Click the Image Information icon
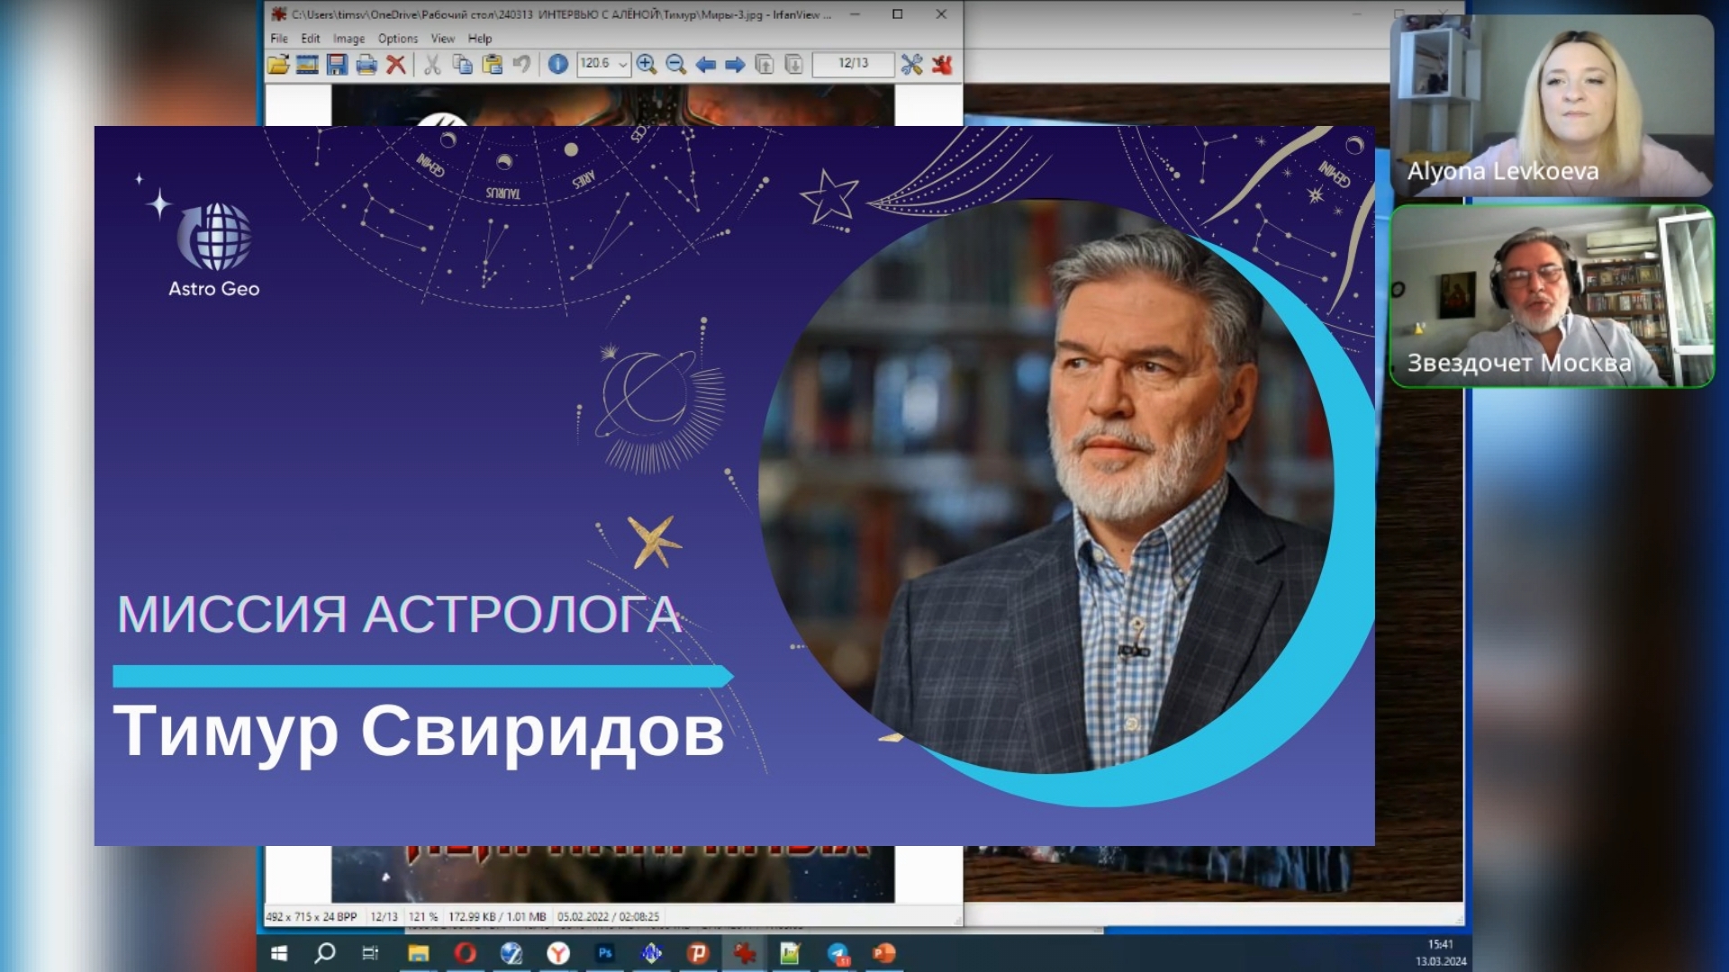This screenshot has height=972, width=1729. (x=557, y=64)
